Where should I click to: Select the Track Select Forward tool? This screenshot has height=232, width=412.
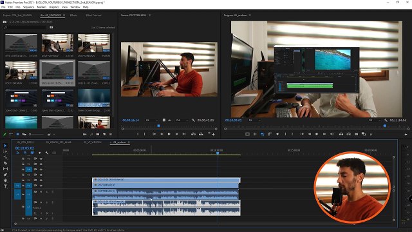click(5, 151)
